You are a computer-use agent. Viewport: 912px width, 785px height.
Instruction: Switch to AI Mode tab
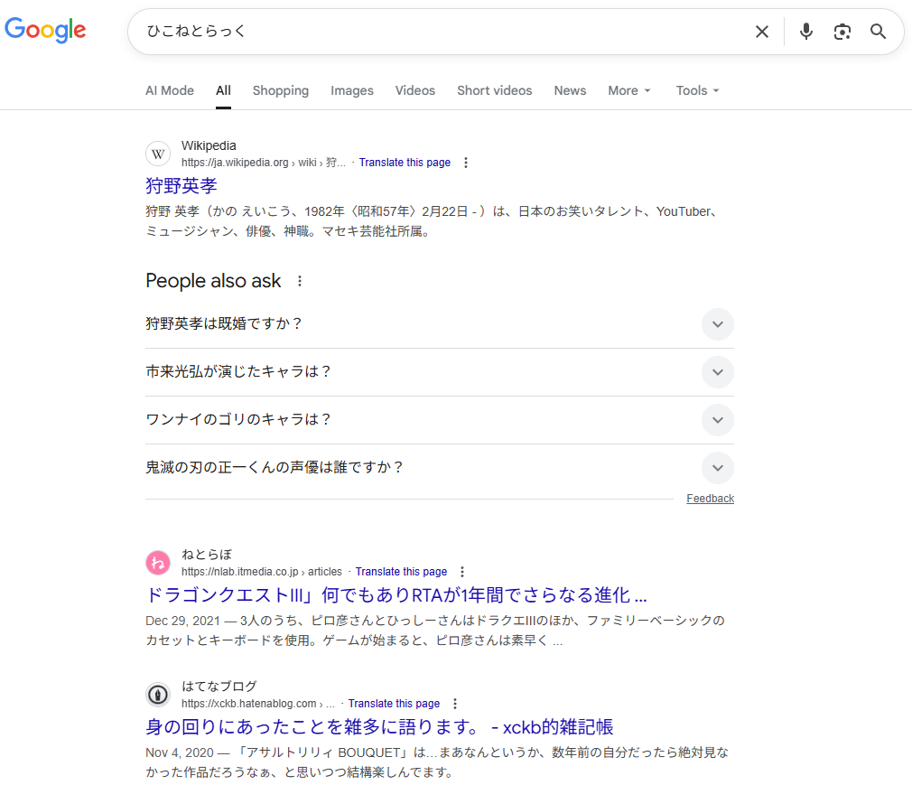coord(170,90)
